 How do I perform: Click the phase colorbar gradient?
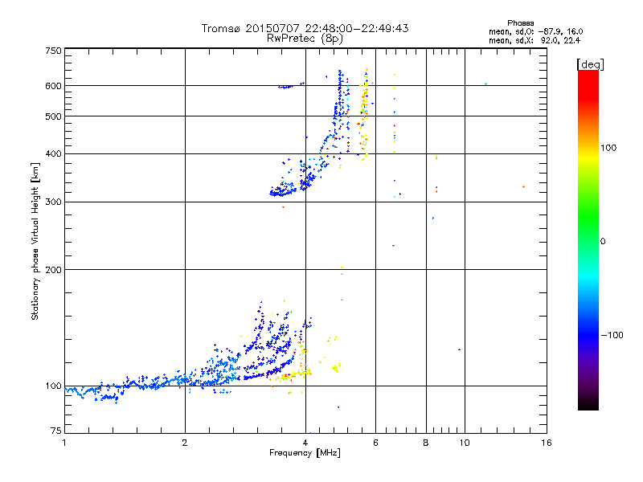pyautogui.click(x=588, y=240)
